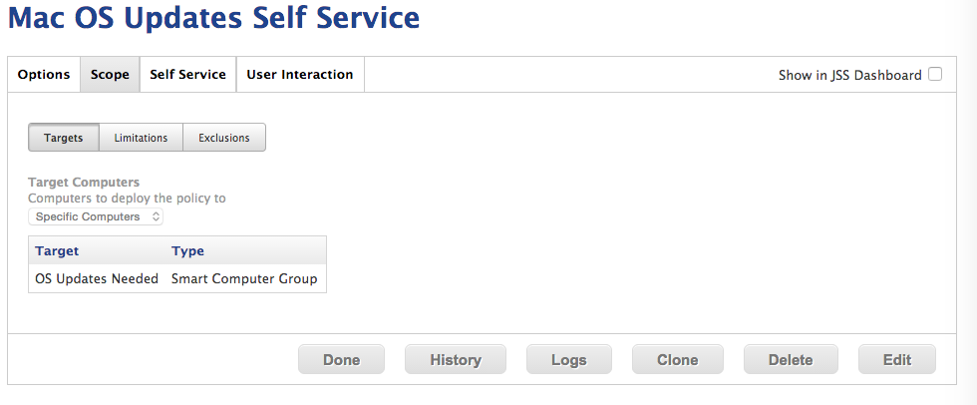This screenshot has width=977, height=405.
Task: Click the Done button
Action: click(x=341, y=359)
